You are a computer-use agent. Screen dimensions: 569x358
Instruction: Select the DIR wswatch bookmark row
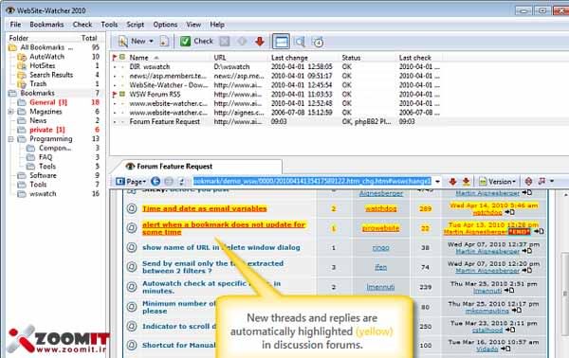point(276,66)
